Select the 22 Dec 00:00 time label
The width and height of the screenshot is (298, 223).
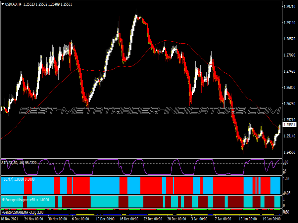(x=153, y=219)
